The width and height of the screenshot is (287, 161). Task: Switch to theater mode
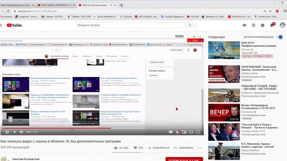pyautogui.click(x=191, y=132)
